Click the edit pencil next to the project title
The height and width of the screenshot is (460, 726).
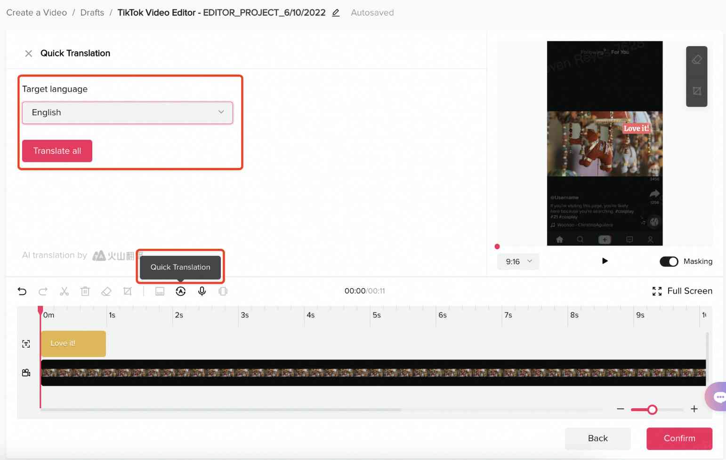click(x=335, y=13)
